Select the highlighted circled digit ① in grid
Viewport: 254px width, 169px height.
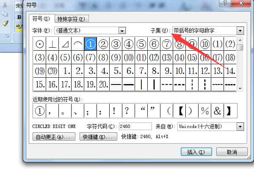91,44
